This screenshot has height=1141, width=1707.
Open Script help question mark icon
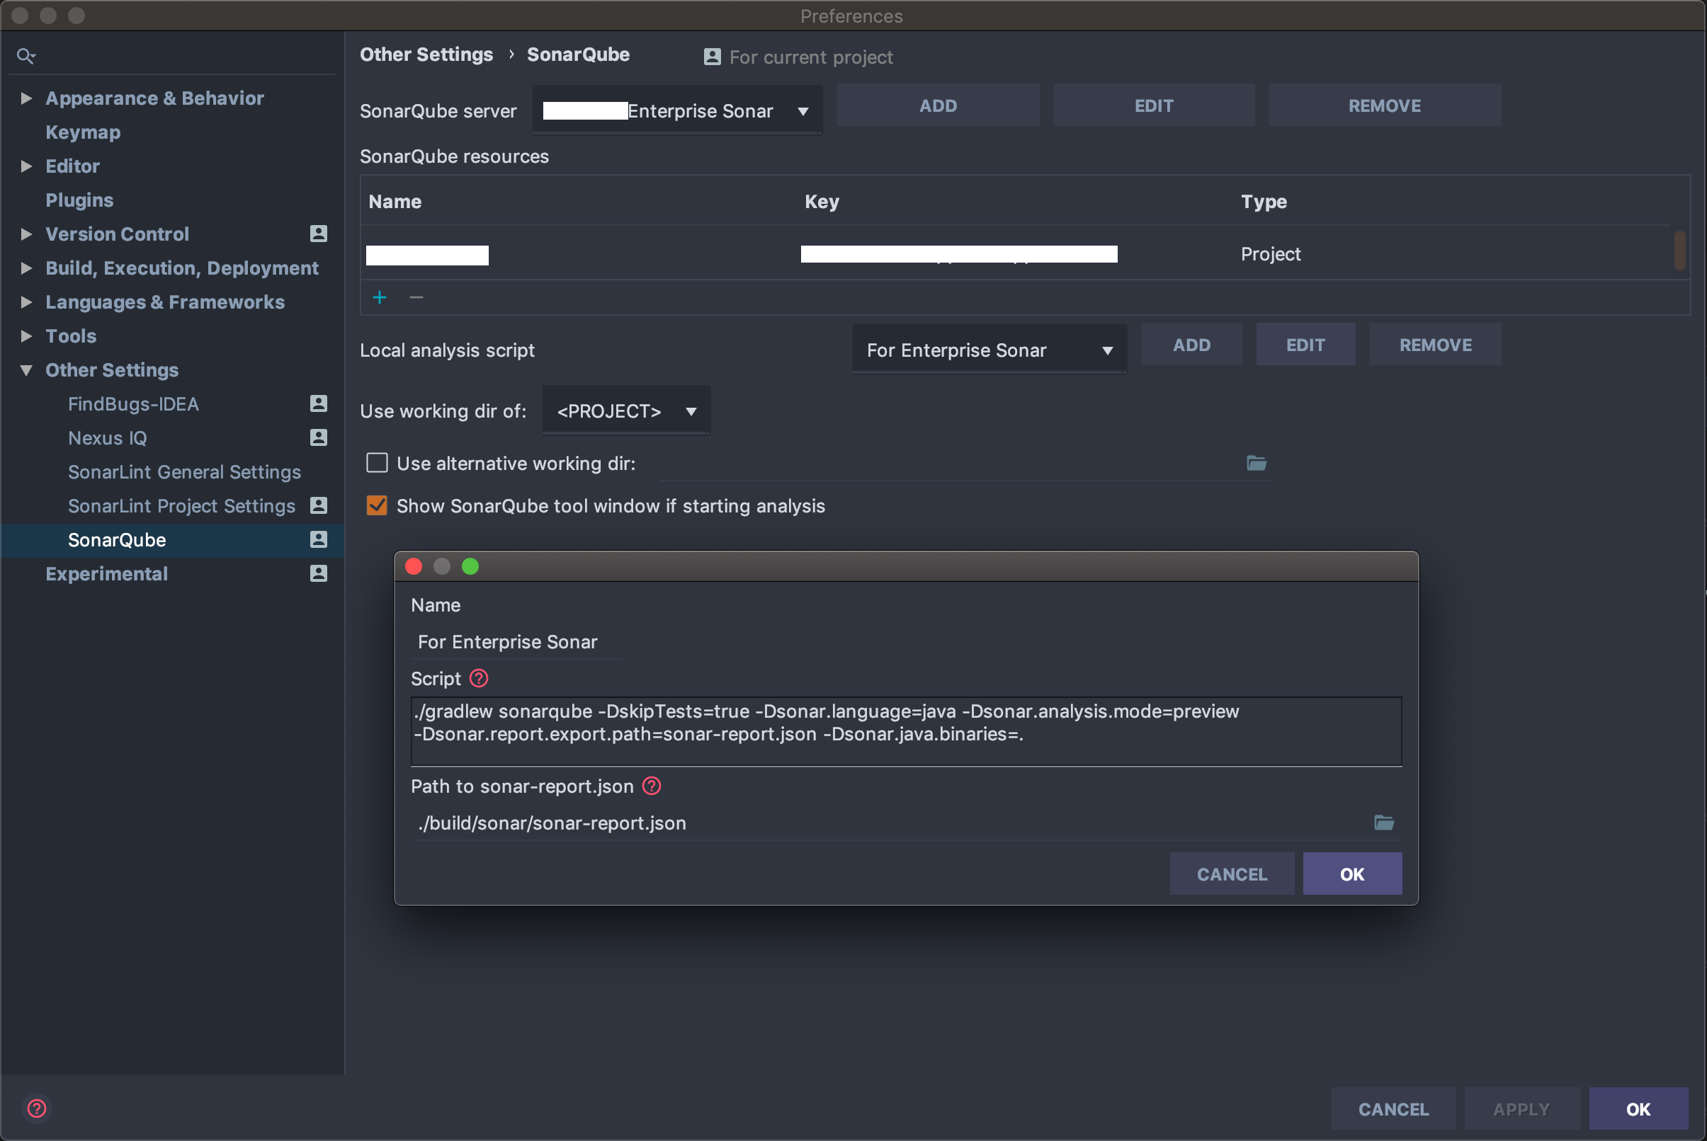coord(478,678)
